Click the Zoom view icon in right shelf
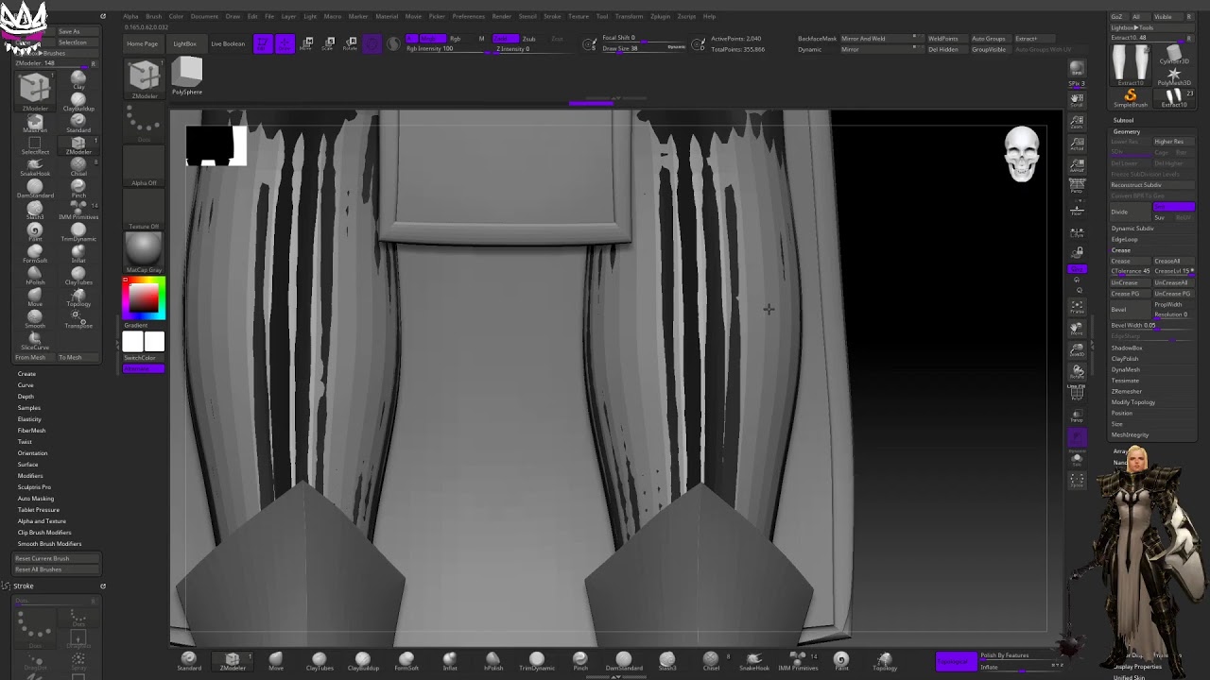This screenshot has height=680, width=1210. 1077,123
